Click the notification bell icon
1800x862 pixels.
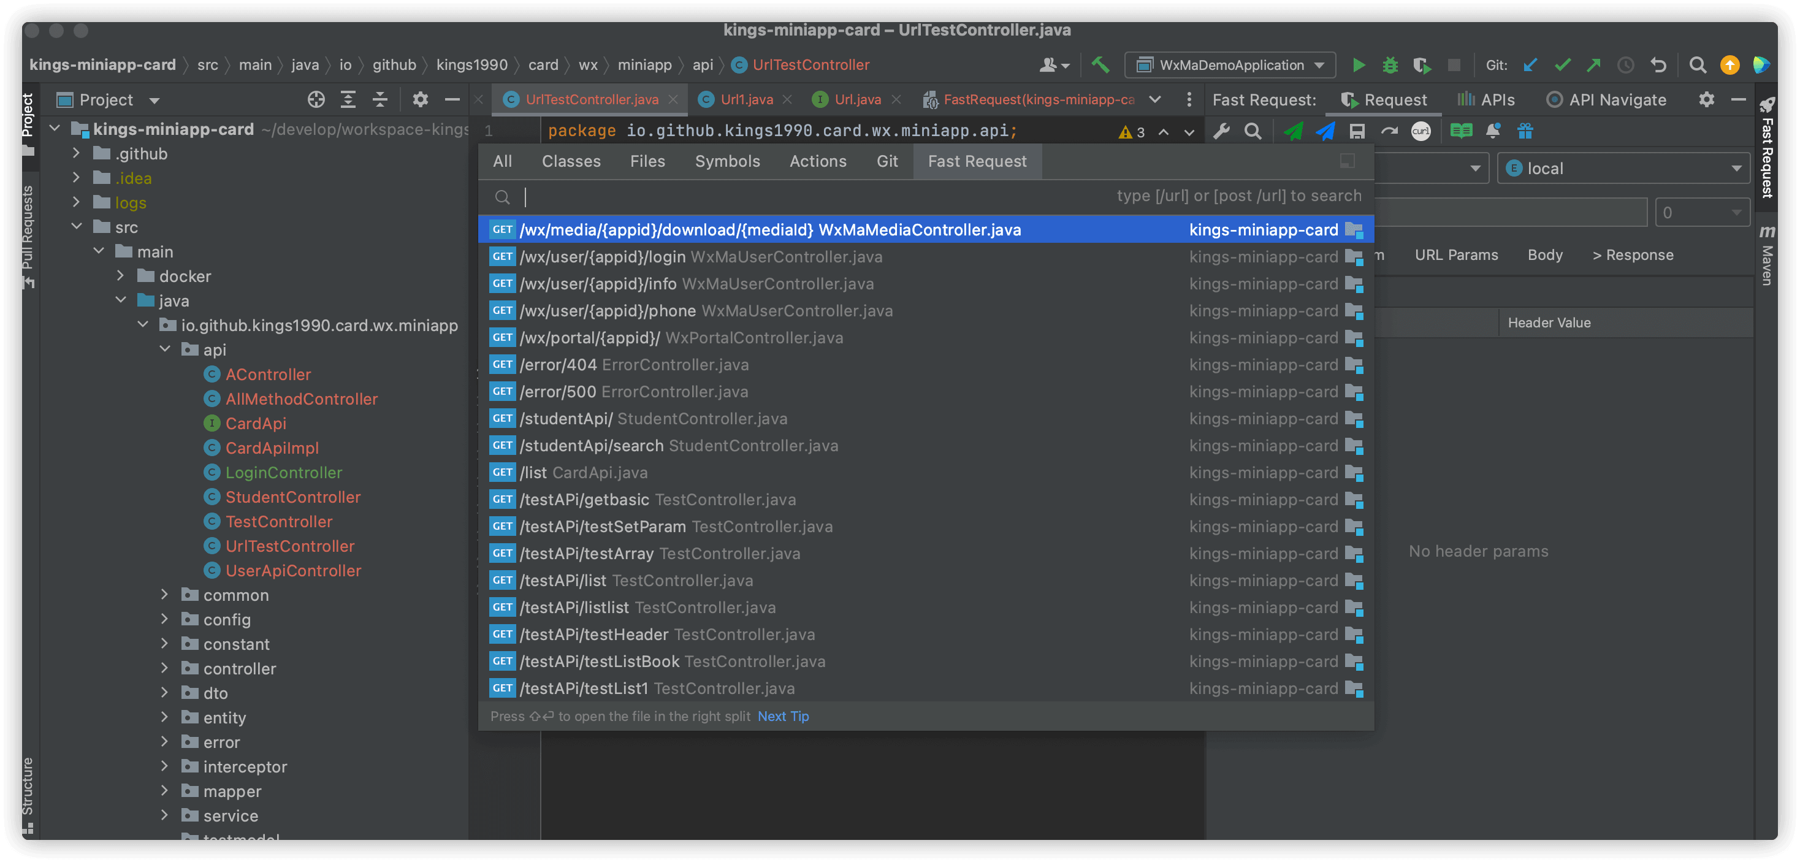1493,131
